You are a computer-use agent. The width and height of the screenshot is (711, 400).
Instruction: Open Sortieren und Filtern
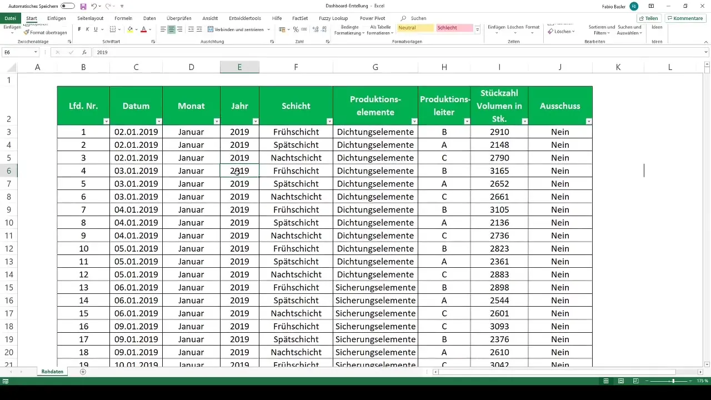click(602, 29)
